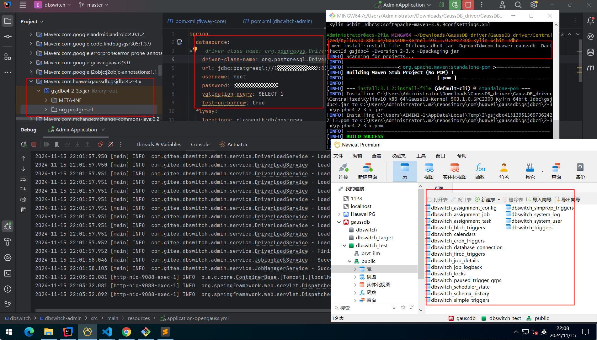
Task: Open the Database tool window icon
Action: pyautogui.click(x=590, y=52)
